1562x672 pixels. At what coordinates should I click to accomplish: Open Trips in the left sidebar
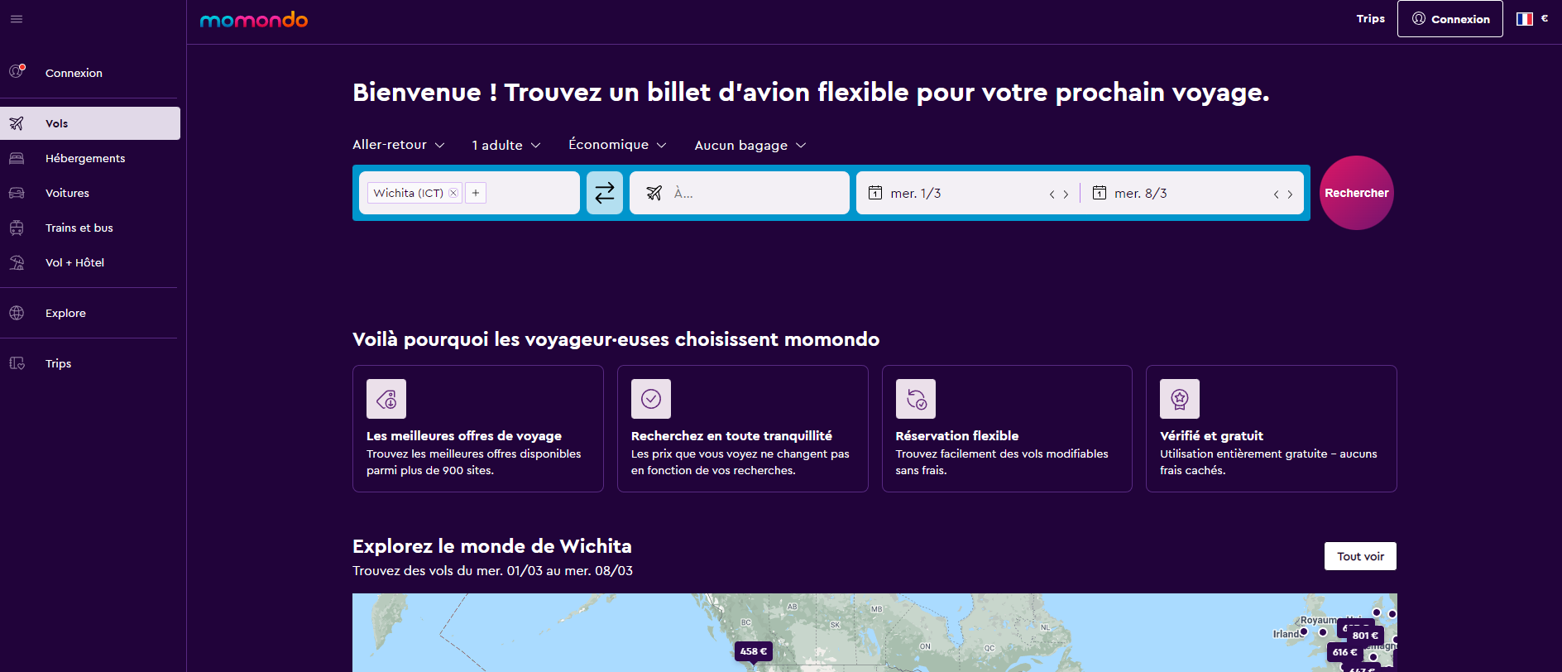coord(90,363)
